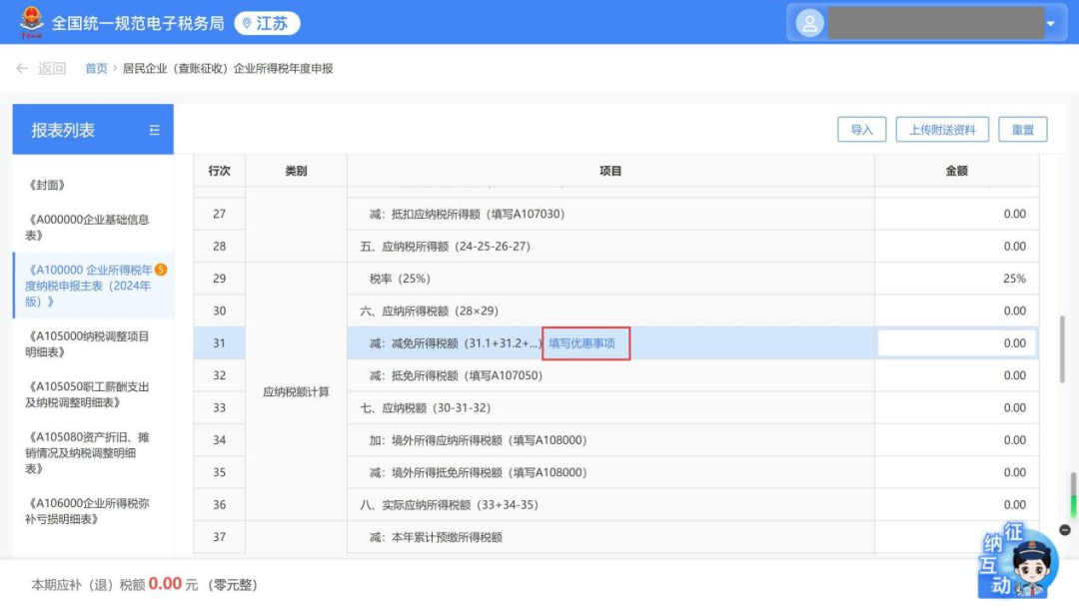Click the back arrow icon beside 返回
Image resolution: width=1079 pixels, height=610 pixels.
[x=22, y=69]
